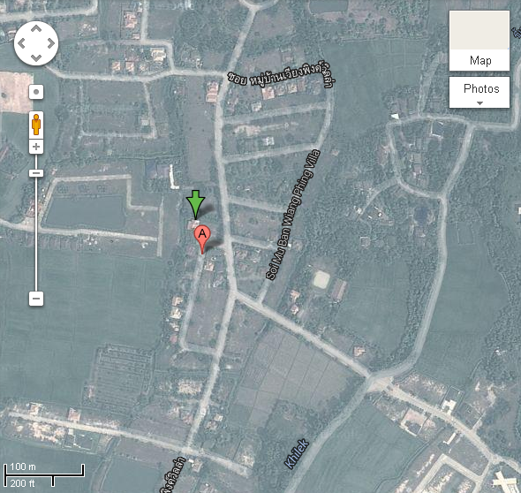The height and width of the screenshot is (493, 521).
Task: Click the Soi Mu Ban Wiang Phing Villa label
Action: [x=293, y=215]
